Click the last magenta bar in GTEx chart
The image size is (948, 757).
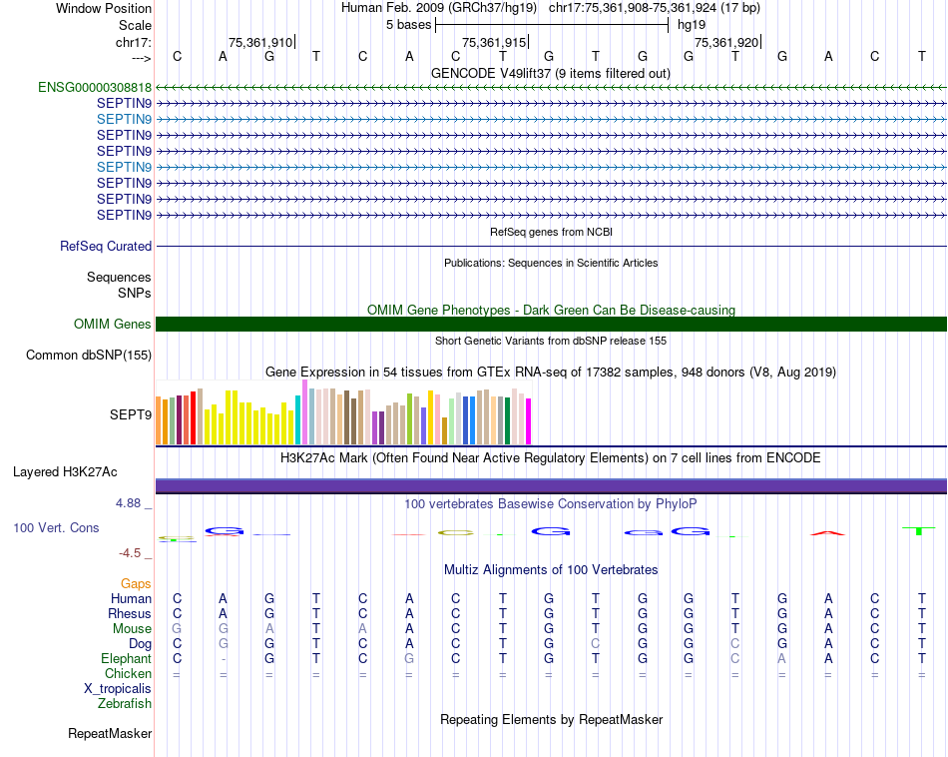[x=529, y=421]
